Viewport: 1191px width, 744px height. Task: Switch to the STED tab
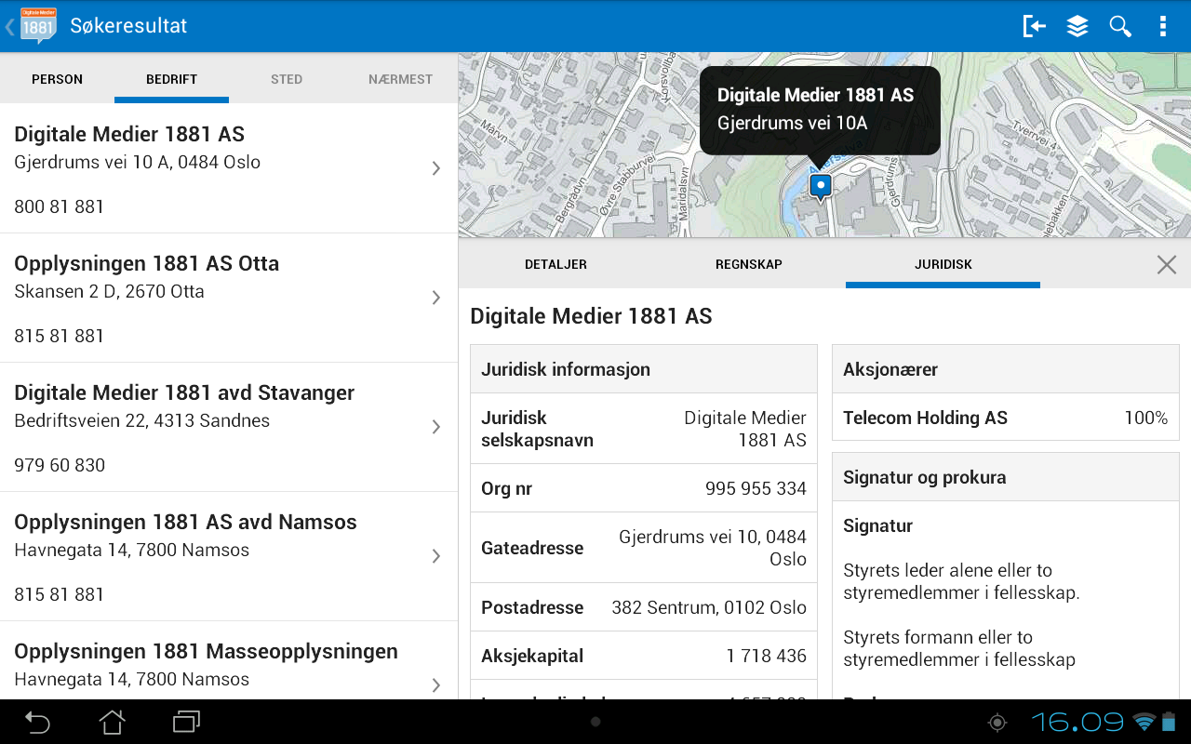pos(287,79)
